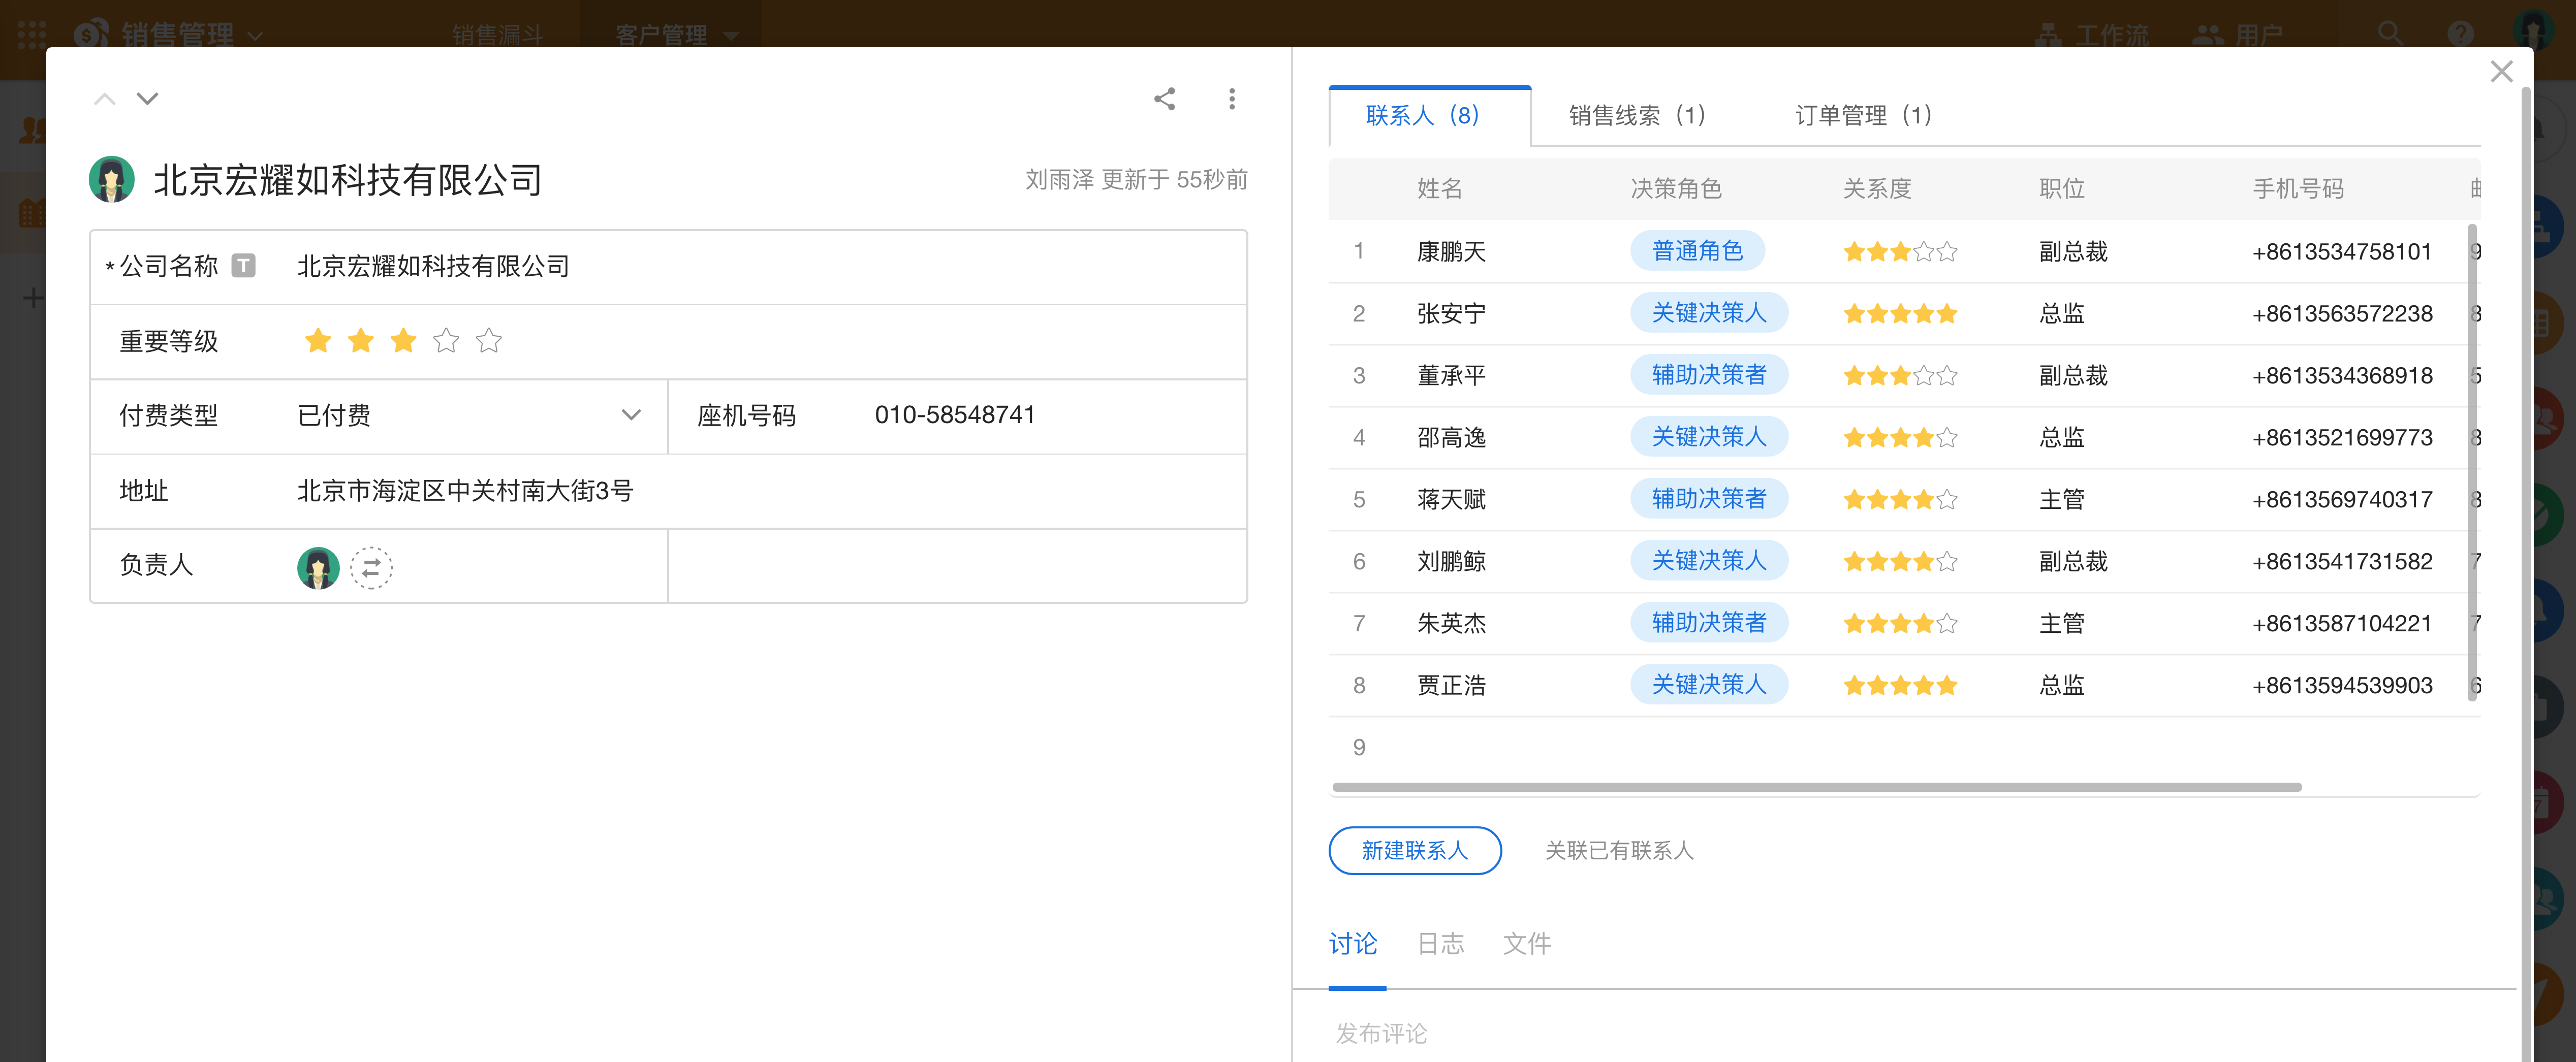Click the 新建联系人 button
The height and width of the screenshot is (1062, 2576).
coord(1415,851)
